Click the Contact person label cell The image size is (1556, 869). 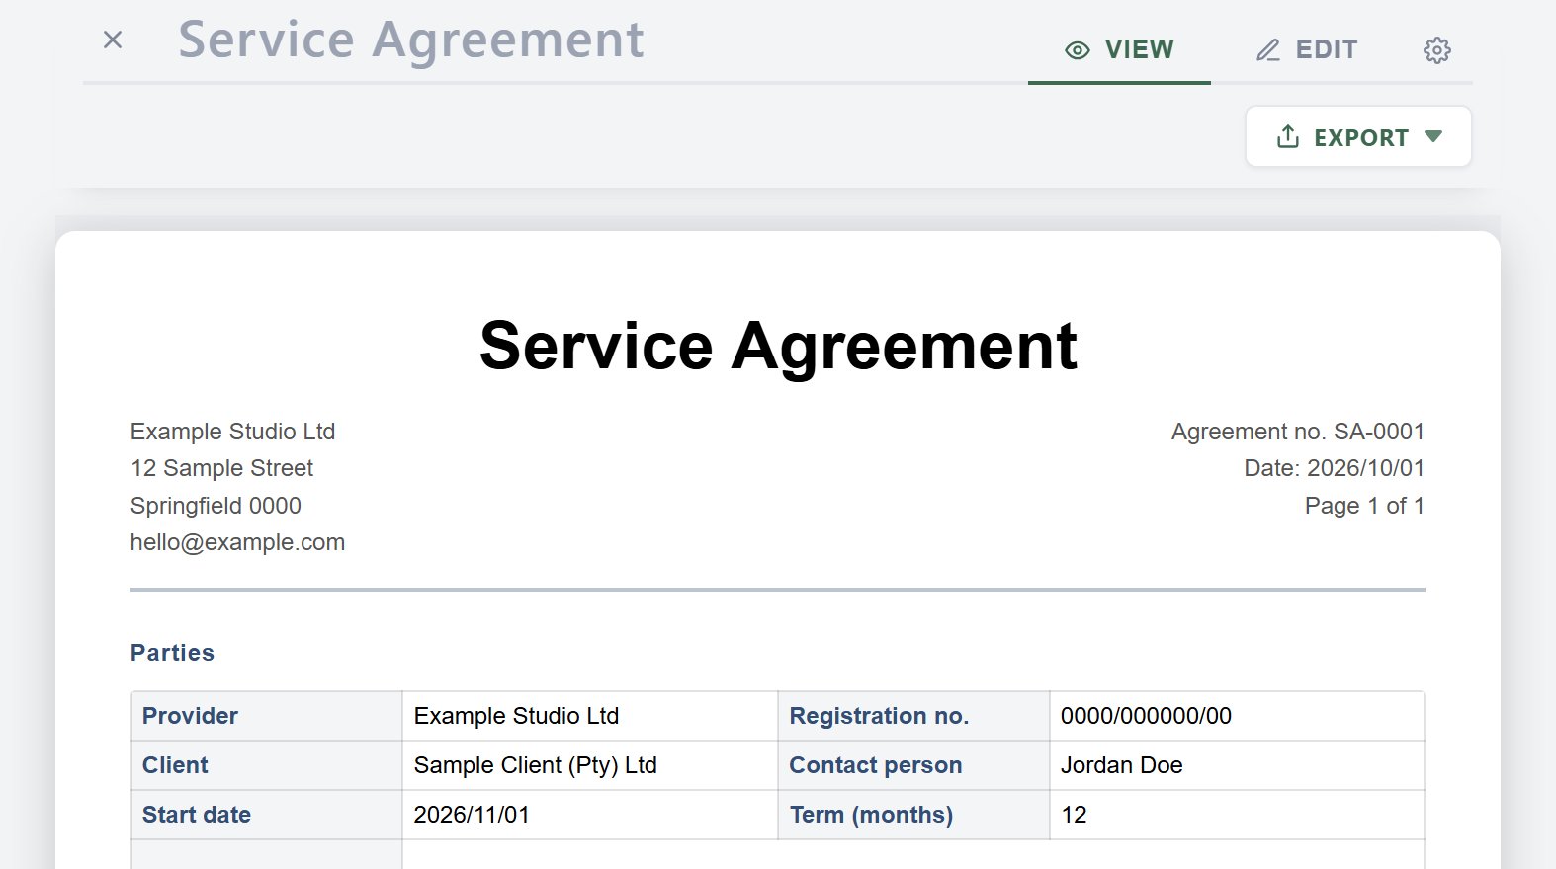913,765
